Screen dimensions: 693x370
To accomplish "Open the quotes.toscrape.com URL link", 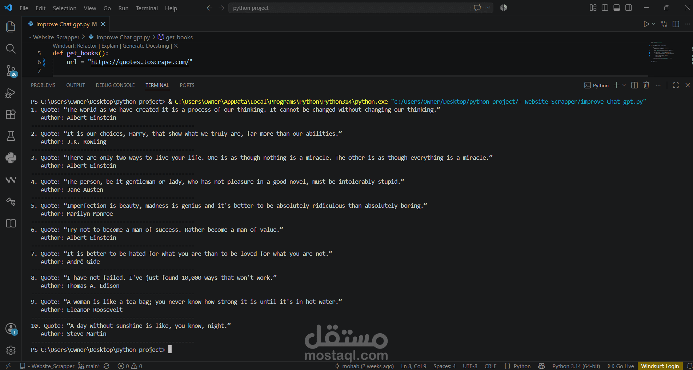I will click(x=140, y=62).
